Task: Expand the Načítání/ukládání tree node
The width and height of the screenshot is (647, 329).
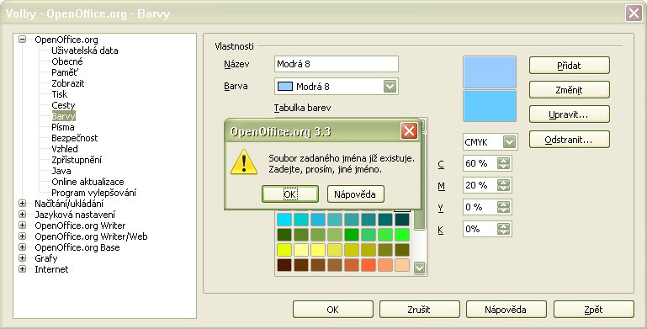Action: [22, 204]
